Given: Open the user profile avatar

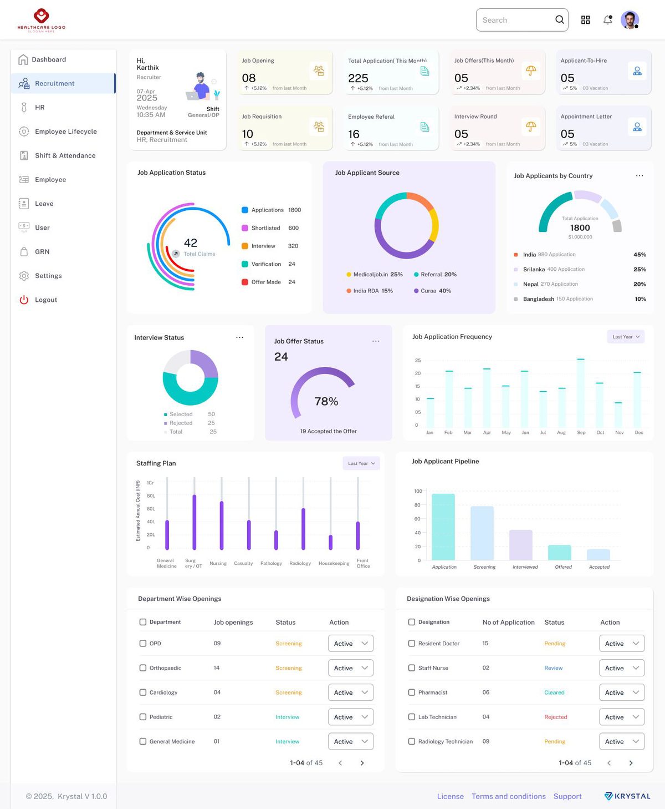Looking at the screenshot, I should coord(630,20).
